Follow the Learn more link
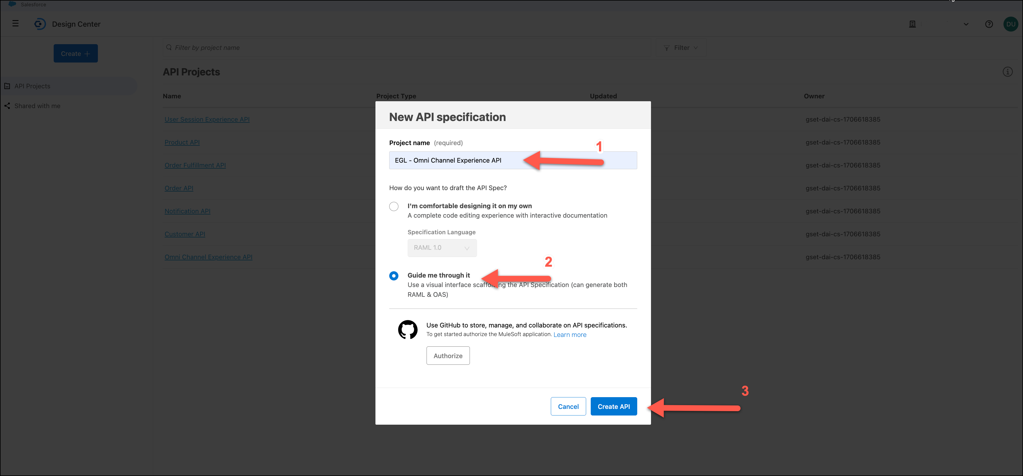 pos(569,334)
